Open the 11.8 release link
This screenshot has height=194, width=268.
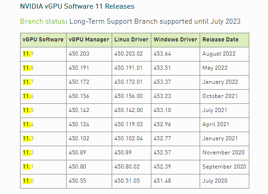pos(28,68)
